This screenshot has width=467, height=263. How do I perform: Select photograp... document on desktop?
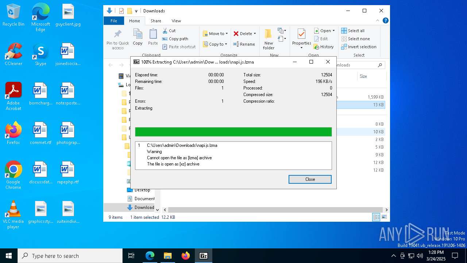coord(68,133)
